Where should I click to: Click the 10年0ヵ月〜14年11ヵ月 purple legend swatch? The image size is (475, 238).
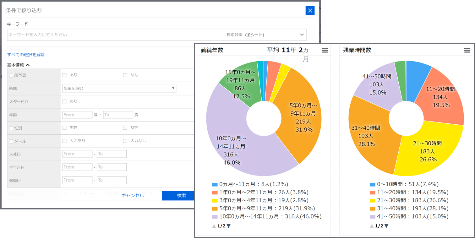tap(215, 217)
